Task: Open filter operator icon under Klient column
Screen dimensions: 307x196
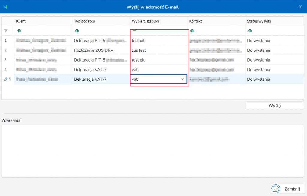Action: pos(19,31)
